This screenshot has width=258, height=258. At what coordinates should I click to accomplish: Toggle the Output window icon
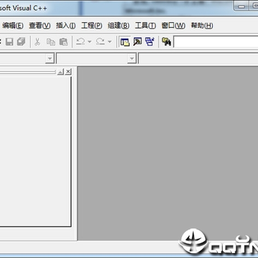(138, 42)
